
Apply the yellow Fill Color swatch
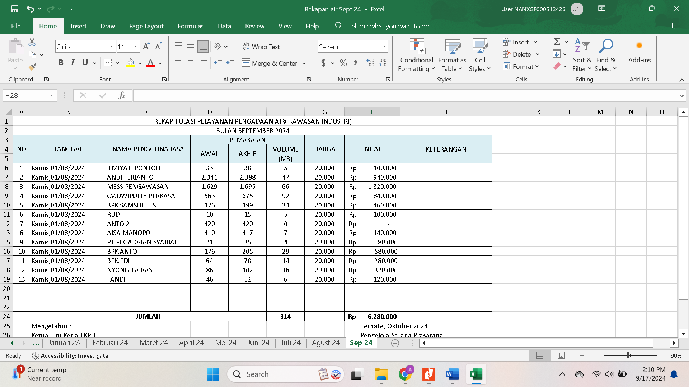[x=131, y=63]
